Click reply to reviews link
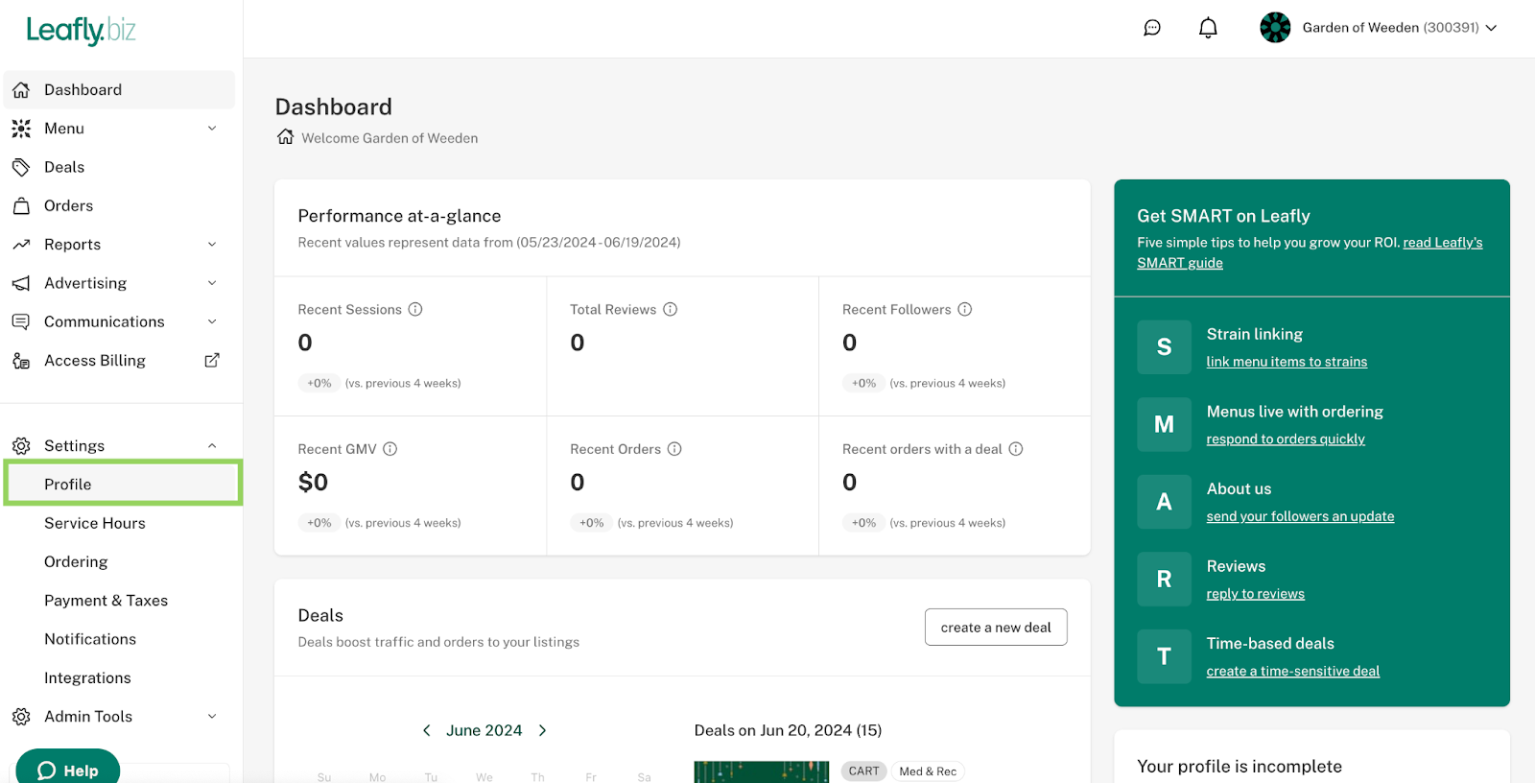The image size is (1535, 783). pyautogui.click(x=1255, y=594)
